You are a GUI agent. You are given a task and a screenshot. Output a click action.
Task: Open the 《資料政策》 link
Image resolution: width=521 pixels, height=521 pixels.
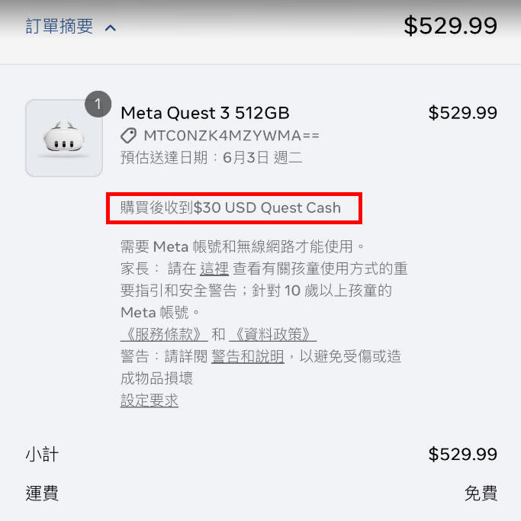click(x=272, y=334)
